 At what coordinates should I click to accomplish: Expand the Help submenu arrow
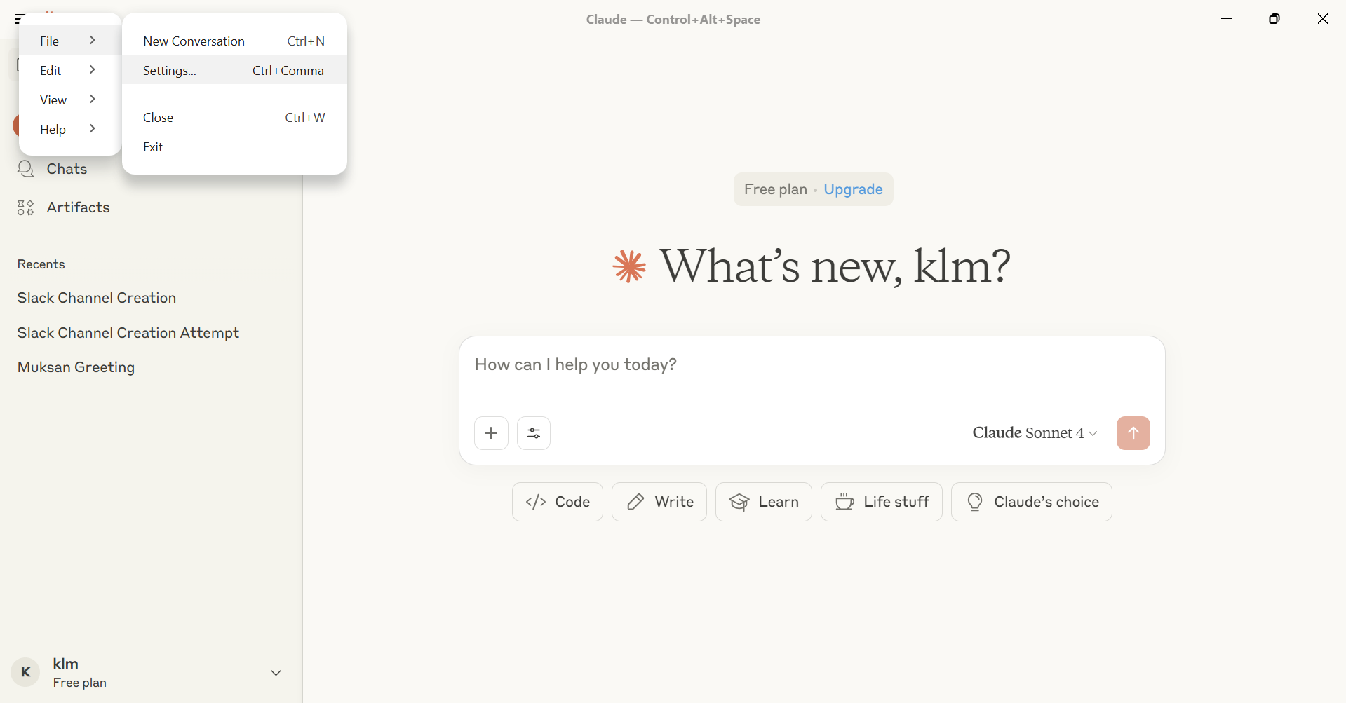pyautogui.click(x=92, y=129)
